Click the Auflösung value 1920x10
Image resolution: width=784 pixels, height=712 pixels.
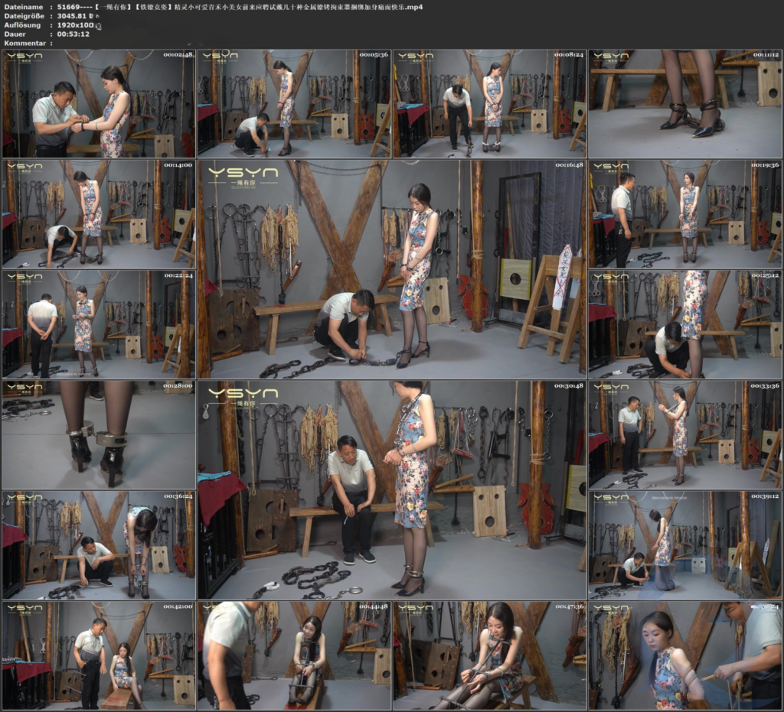[76, 25]
